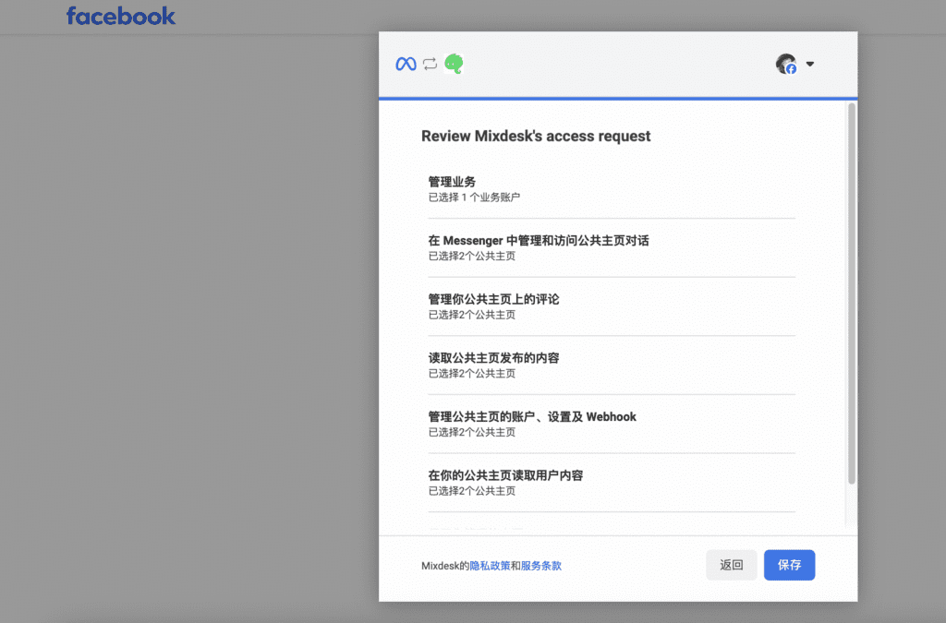This screenshot has height=623, width=946.
Task: Select 管理你公共主页上的评论 permission
Action: click(493, 300)
